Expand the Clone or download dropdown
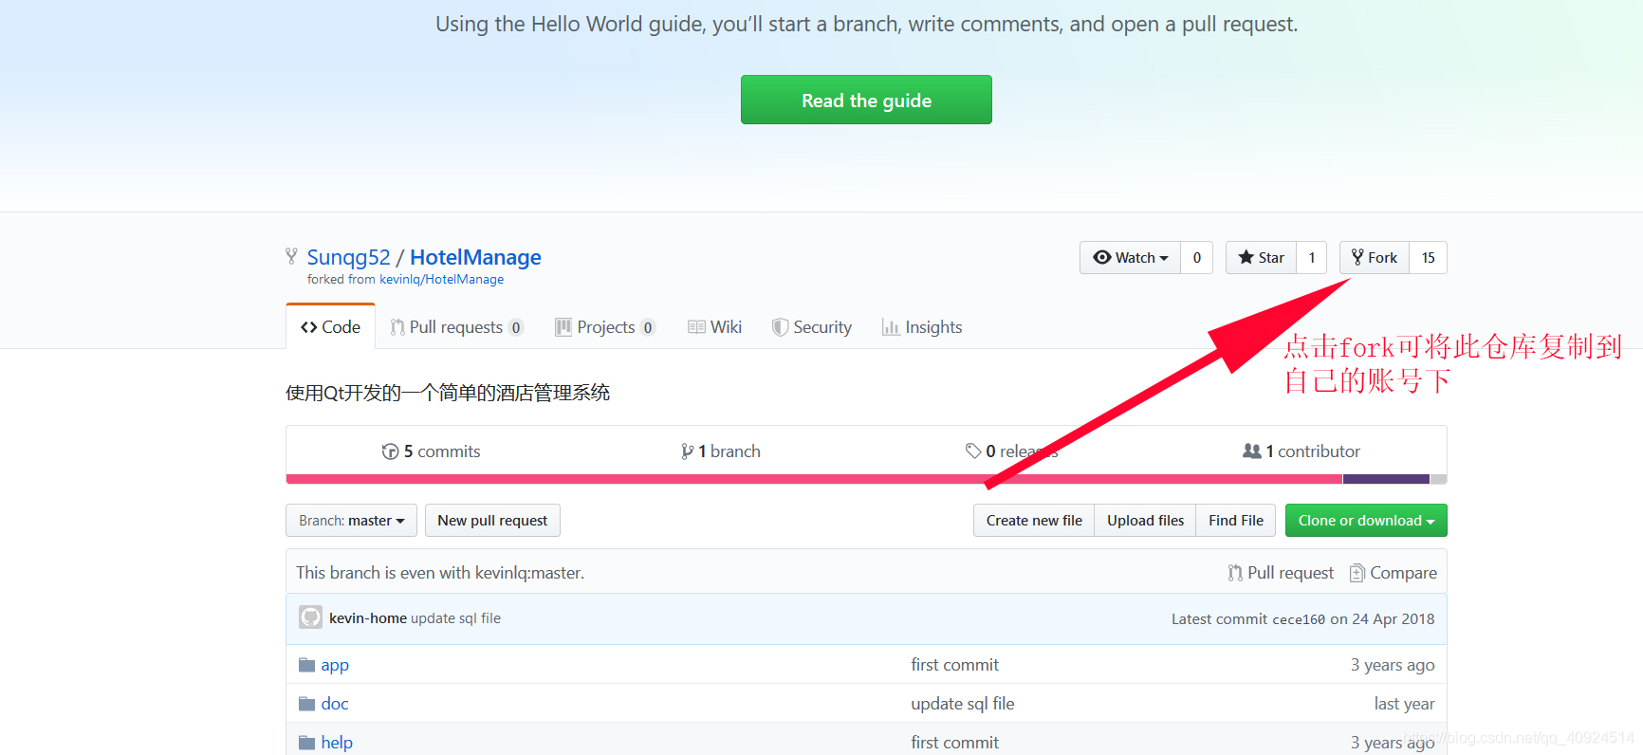This screenshot has height=755, width=1643. 1366,521
